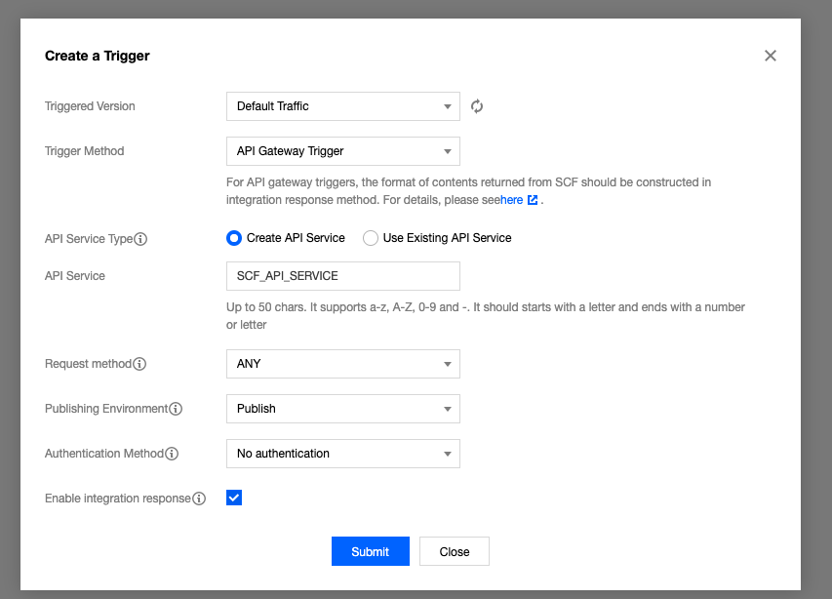
Task: Click the Request method info icon
Action: point(139,364)
